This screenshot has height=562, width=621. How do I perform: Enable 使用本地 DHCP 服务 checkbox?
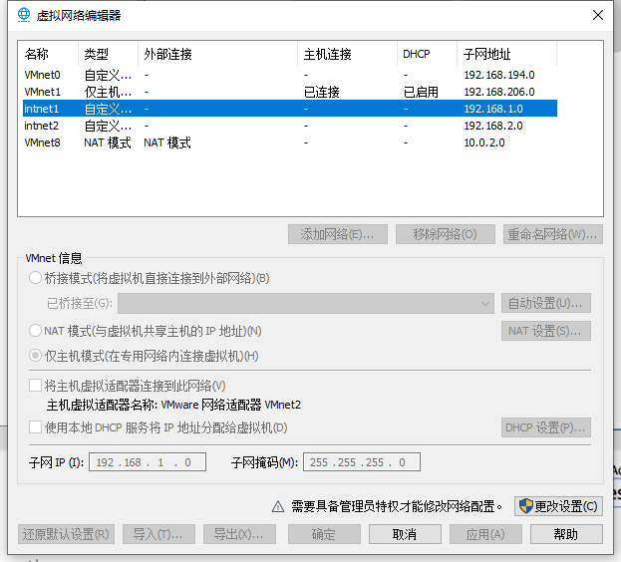point(35,427)
